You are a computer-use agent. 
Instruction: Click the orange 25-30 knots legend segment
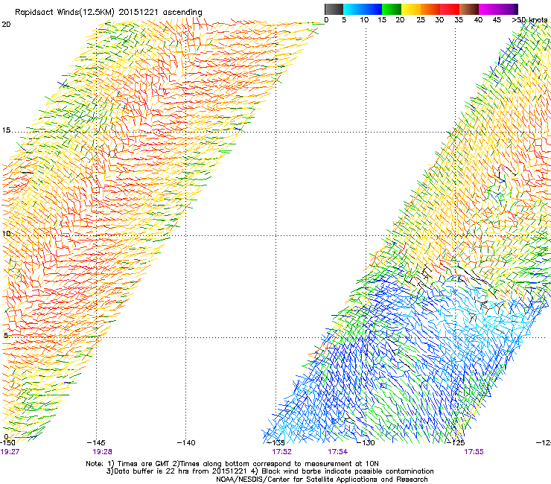coord(430,9)
